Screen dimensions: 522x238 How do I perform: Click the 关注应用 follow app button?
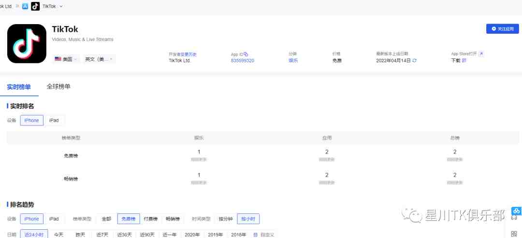click(502, 29)
